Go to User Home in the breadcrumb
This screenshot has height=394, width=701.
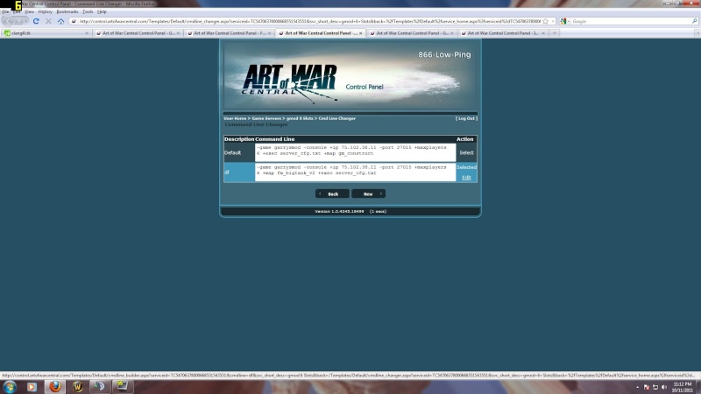[235, 118]
